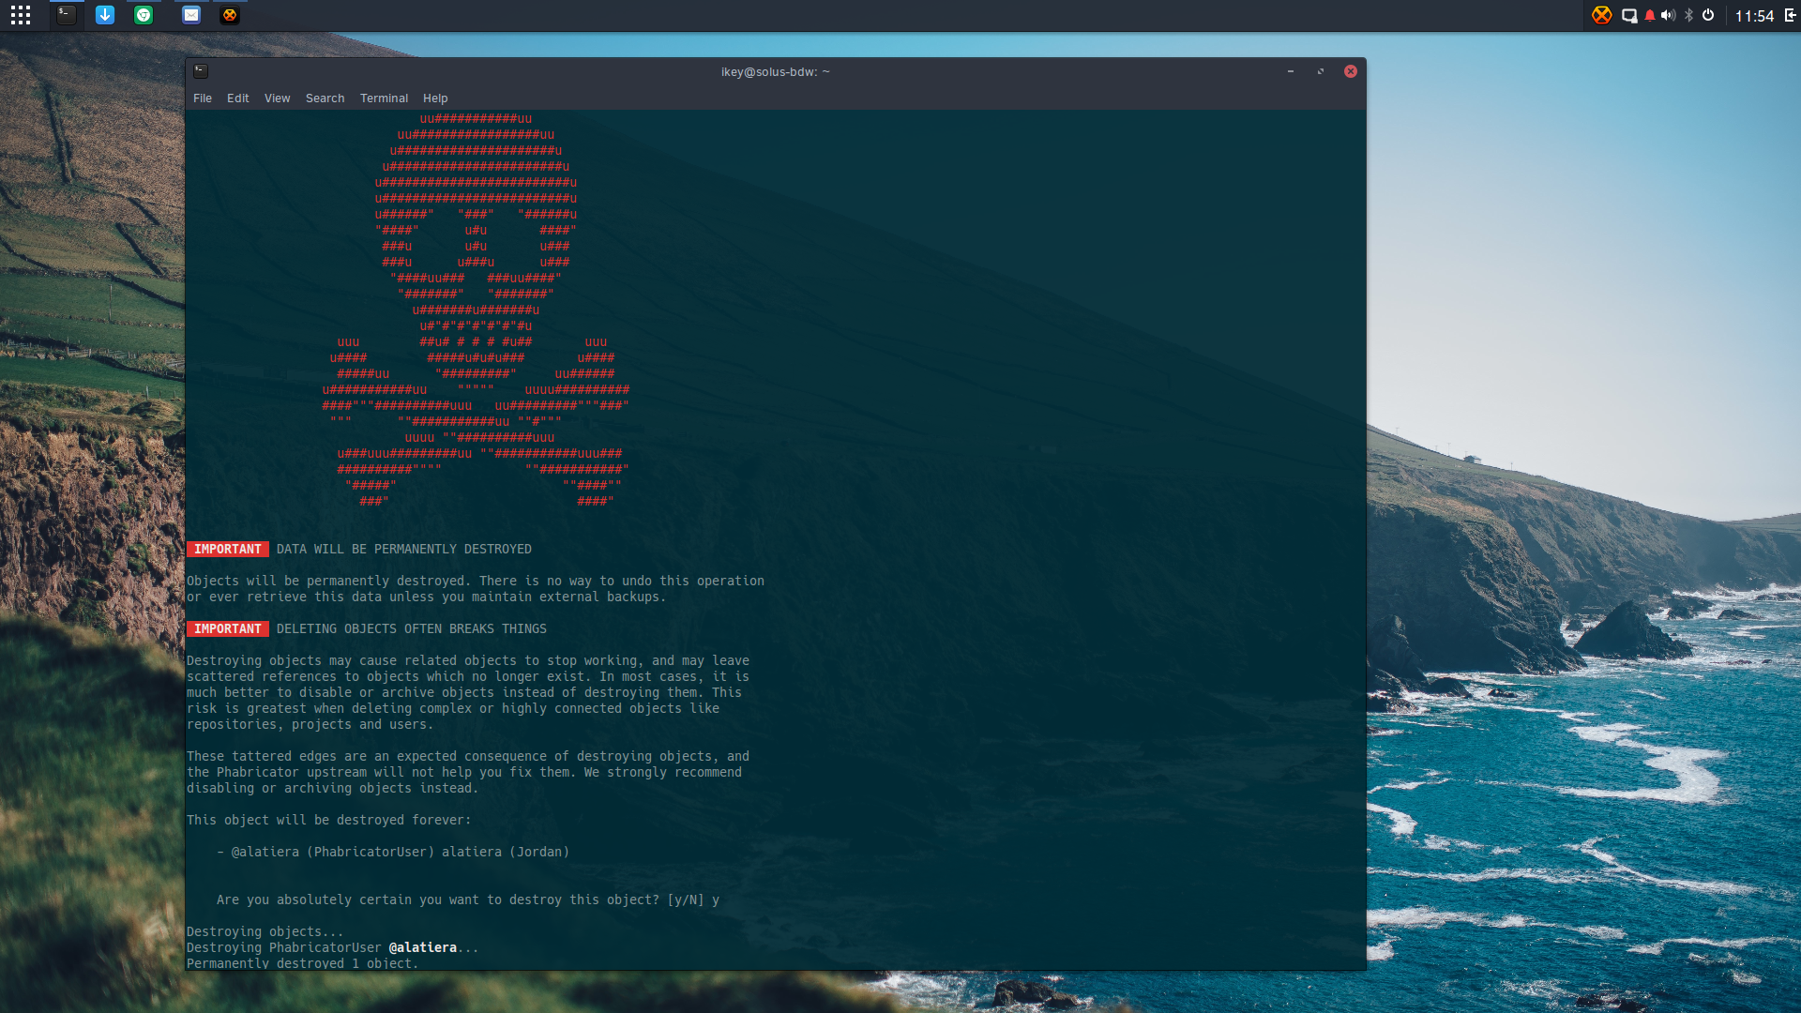Click the line 'This object will be destroyed forever:'
The width and height of the screenshot is (1801, 1013).
pyautogui.click(x=329, y=821)
